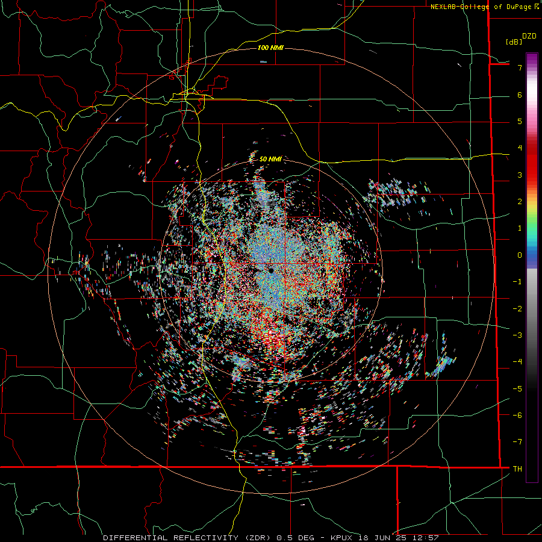The height and width of the screenshot is (542, 542).
Task: Click the -1 value on color scale
Action: tap(517, 282)
